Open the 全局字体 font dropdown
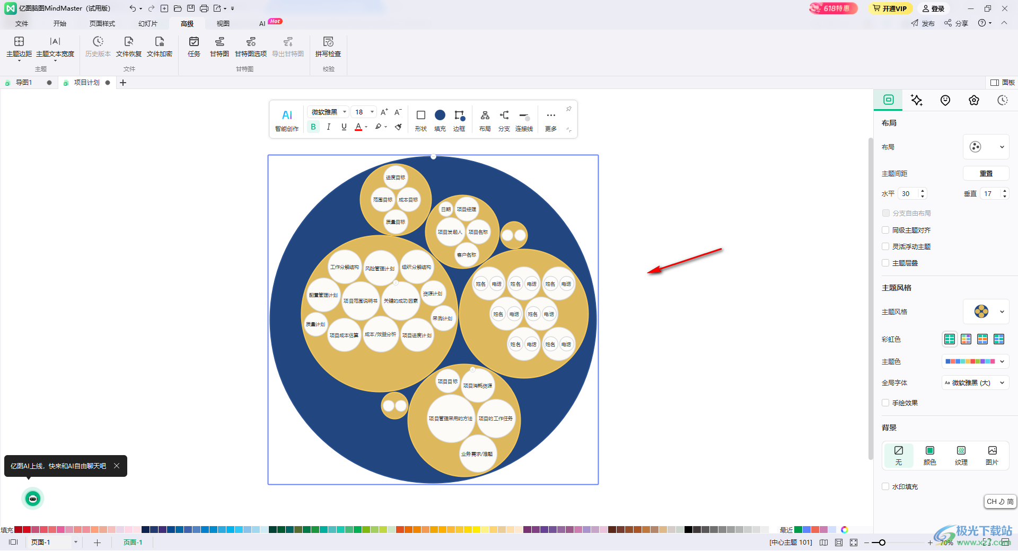 [x=975, y=383]
